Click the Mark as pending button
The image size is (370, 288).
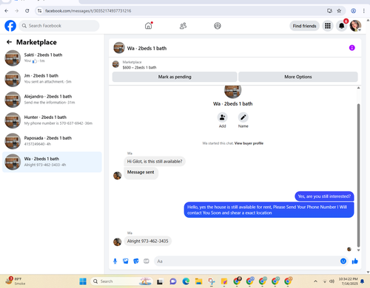point(175,77)
